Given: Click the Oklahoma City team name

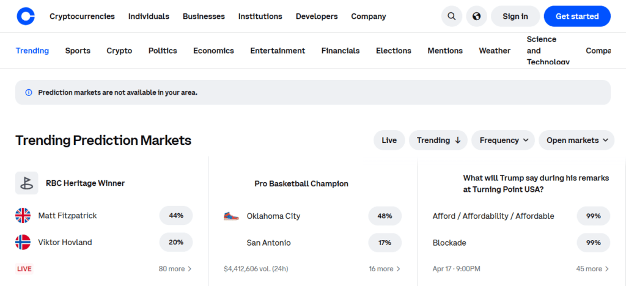Looking at the screenshot, I should point(273,216).
